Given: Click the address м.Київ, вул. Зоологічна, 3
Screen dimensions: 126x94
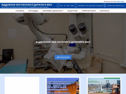Looking at the screenshot, I should coord(116,5).
